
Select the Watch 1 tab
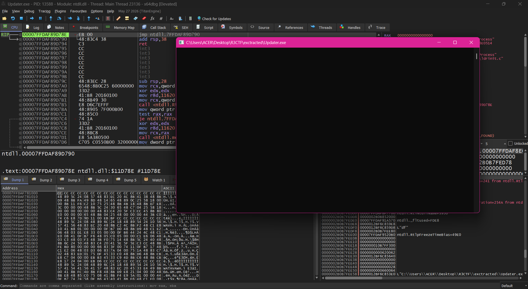tap(155, 180)
